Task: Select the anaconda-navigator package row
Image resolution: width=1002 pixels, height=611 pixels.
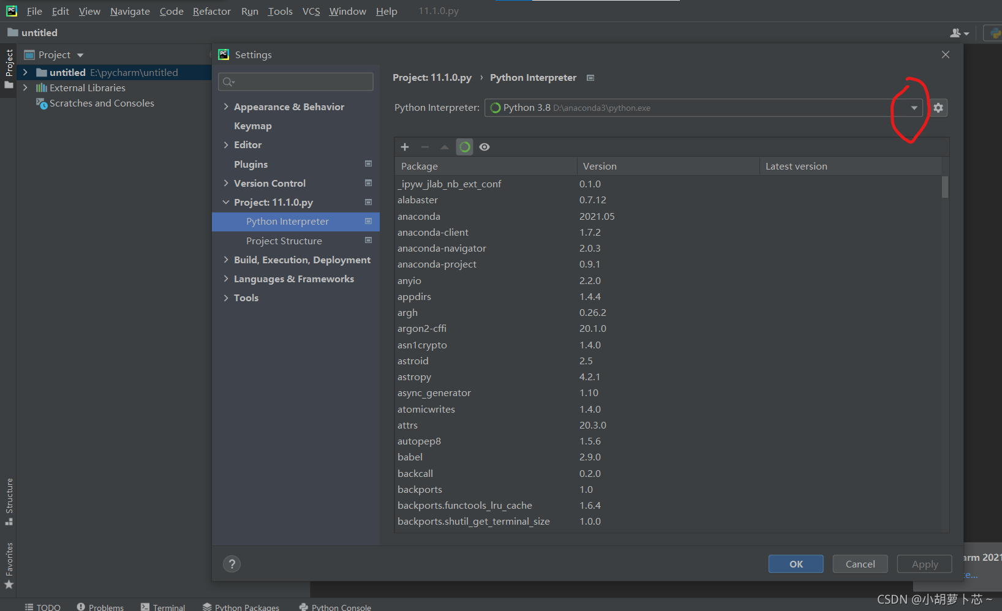Action: 668,248
